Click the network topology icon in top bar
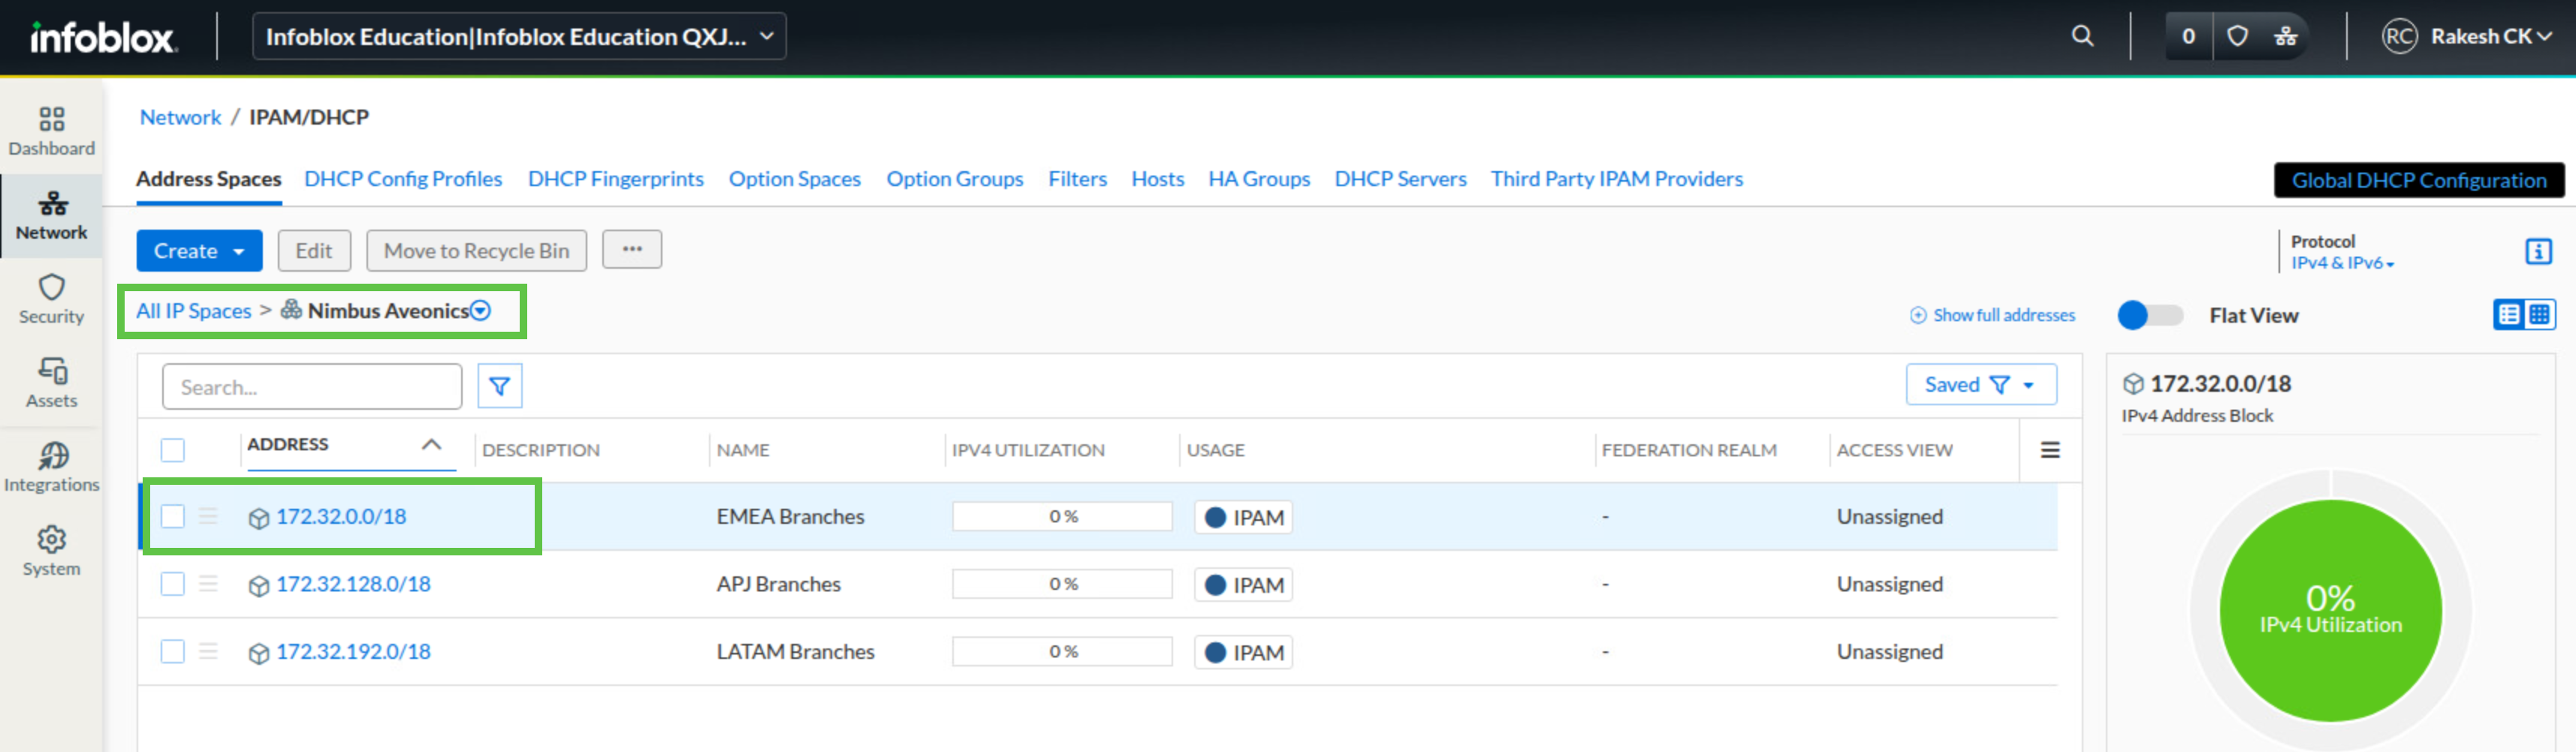Screen dimensions: 2576x752 2286,36
